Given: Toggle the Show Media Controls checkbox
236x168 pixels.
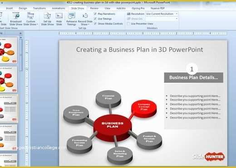Looking at the screenshot, I should coord(95,24).
